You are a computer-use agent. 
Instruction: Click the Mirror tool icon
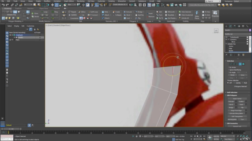(x=131, y=5)
